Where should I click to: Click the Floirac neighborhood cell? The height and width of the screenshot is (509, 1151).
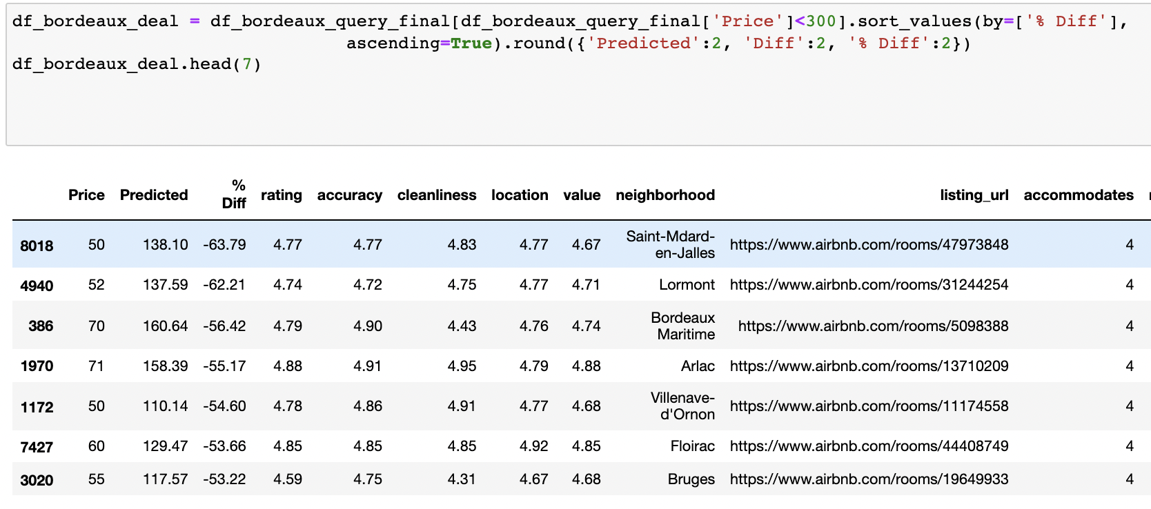click(x=693, y=446)
